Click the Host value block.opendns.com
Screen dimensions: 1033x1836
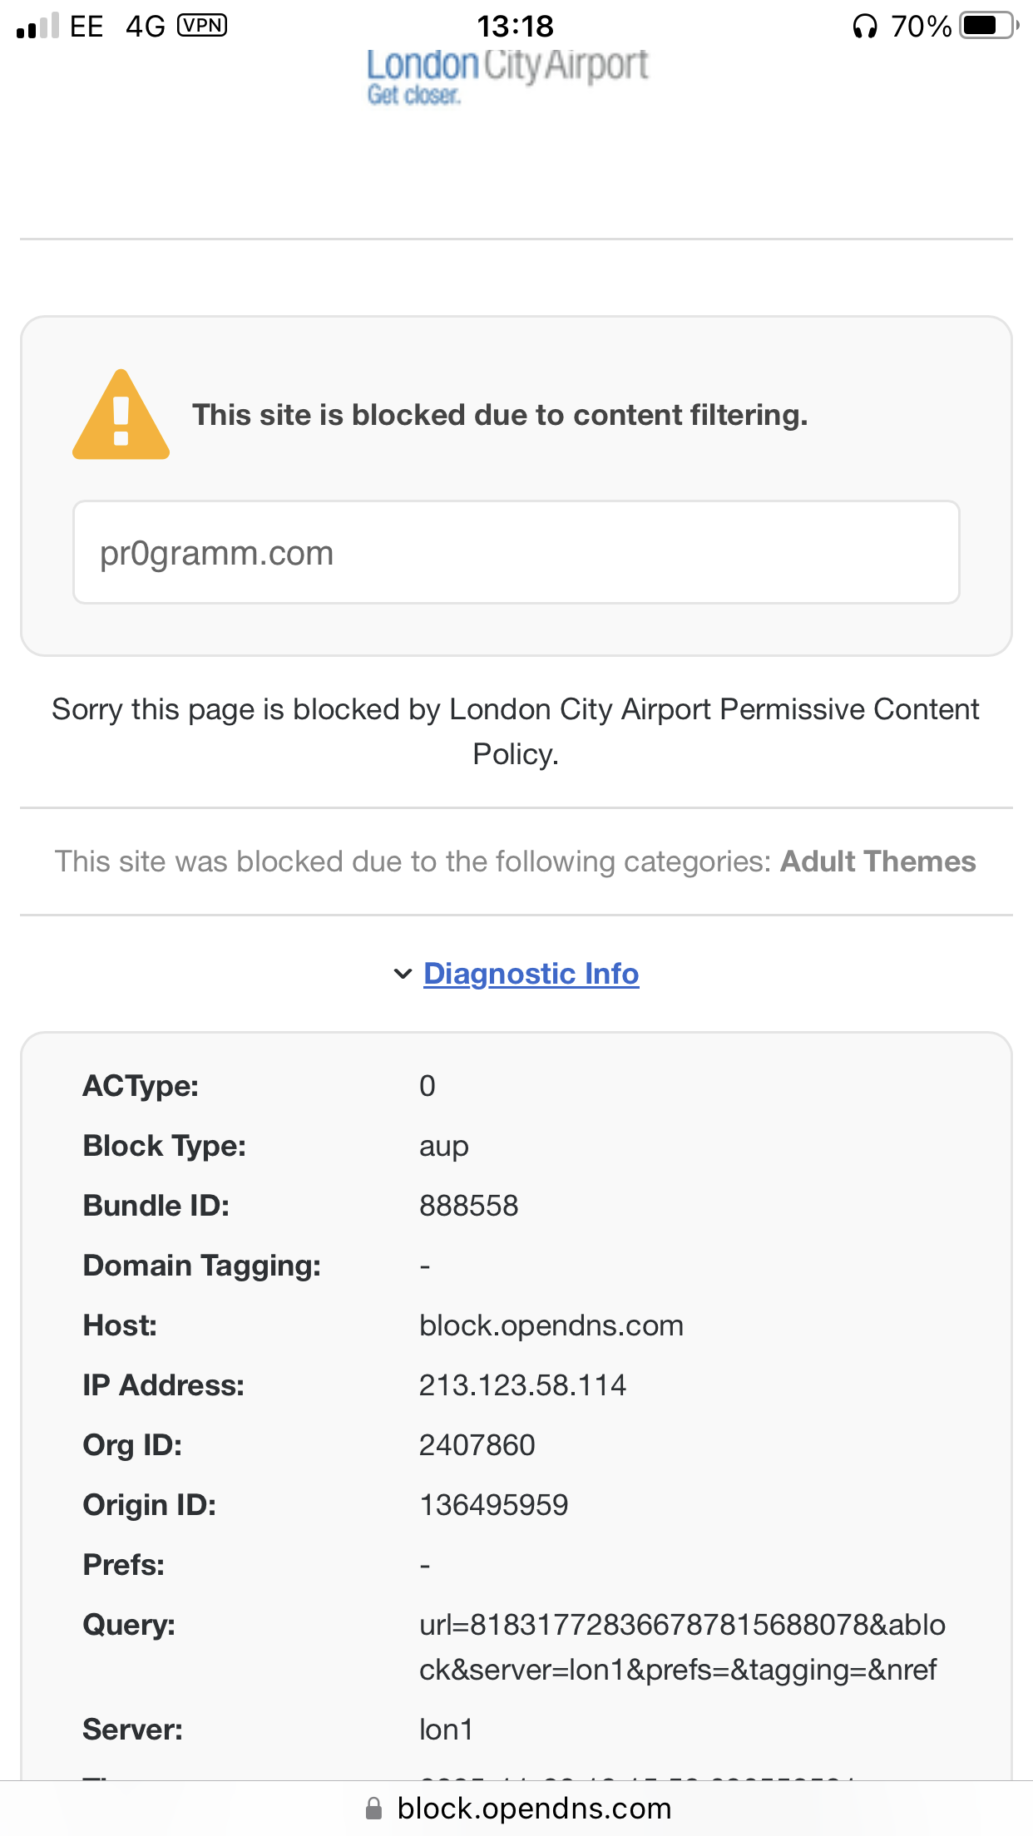coord(551,1325)
